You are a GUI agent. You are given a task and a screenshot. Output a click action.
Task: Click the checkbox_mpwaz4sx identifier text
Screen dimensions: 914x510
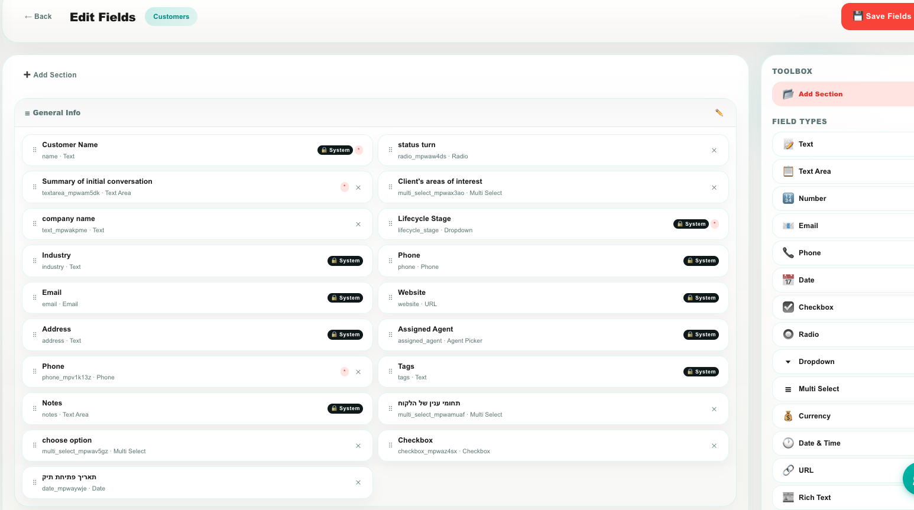427,451
